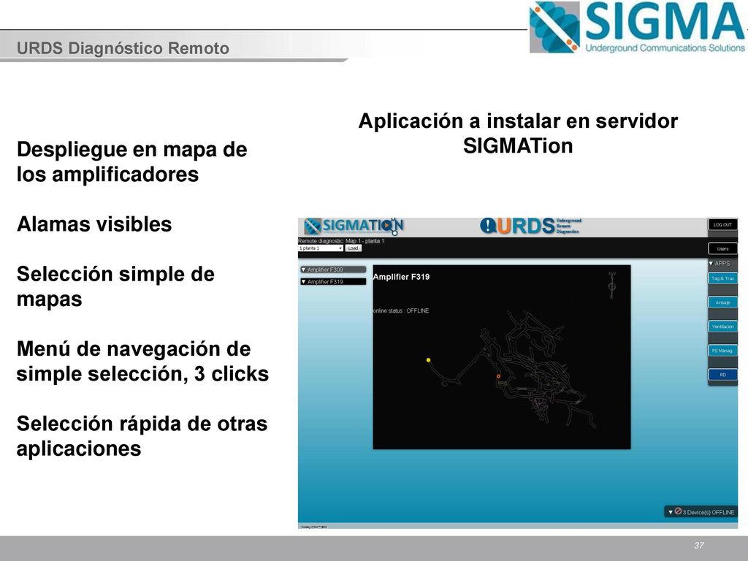
Task: Click the north compass icon on map
Action: (x=612, y=286)
